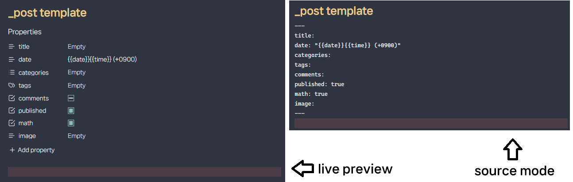Uncheck the math property checkbox
Image resolution: width=573 pixels, height=182 pixels.
pos(71,123)
